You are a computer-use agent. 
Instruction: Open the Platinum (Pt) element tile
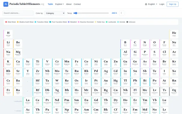(x=96, y=82)
